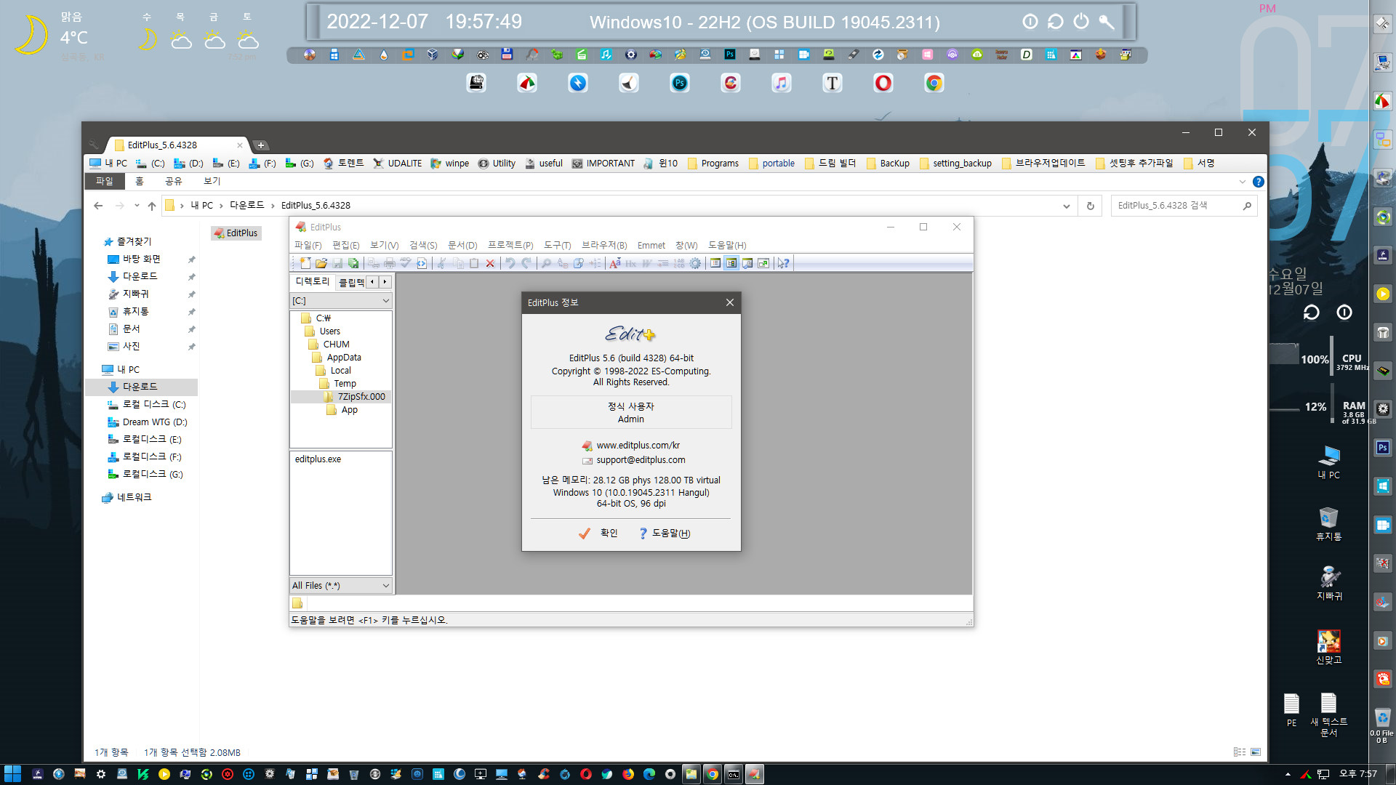Image resolution: width=1396 pixels, height=785 pixels.
Task: Click the Undo arrow in EditPlus toolbar
Action: (510, 263)
